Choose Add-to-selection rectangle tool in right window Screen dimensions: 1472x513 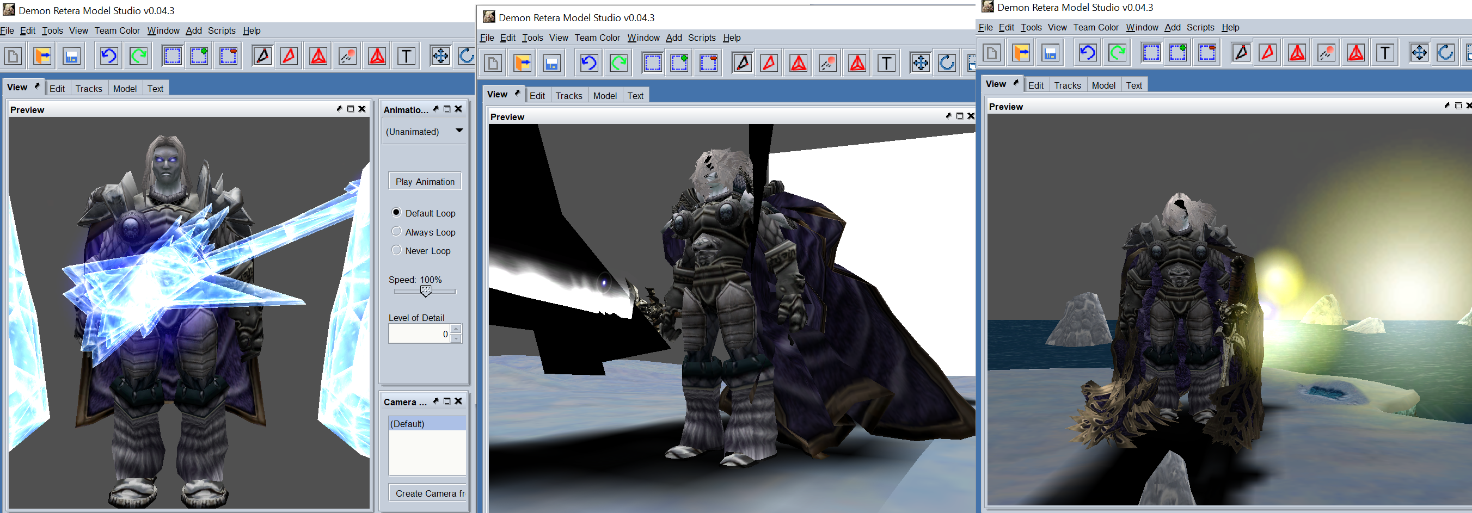click(x=1178, y=53)
